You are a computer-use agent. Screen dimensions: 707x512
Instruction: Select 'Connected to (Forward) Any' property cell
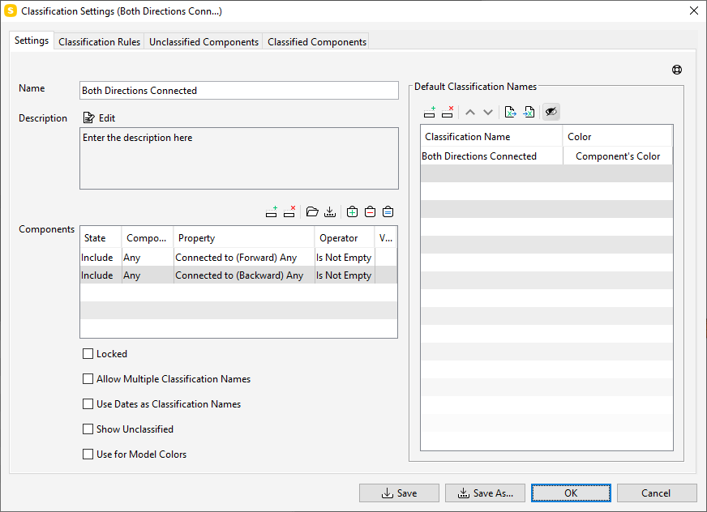244,258
